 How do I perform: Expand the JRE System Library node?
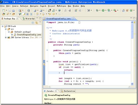pyautogui.click(x=6, y=37)
